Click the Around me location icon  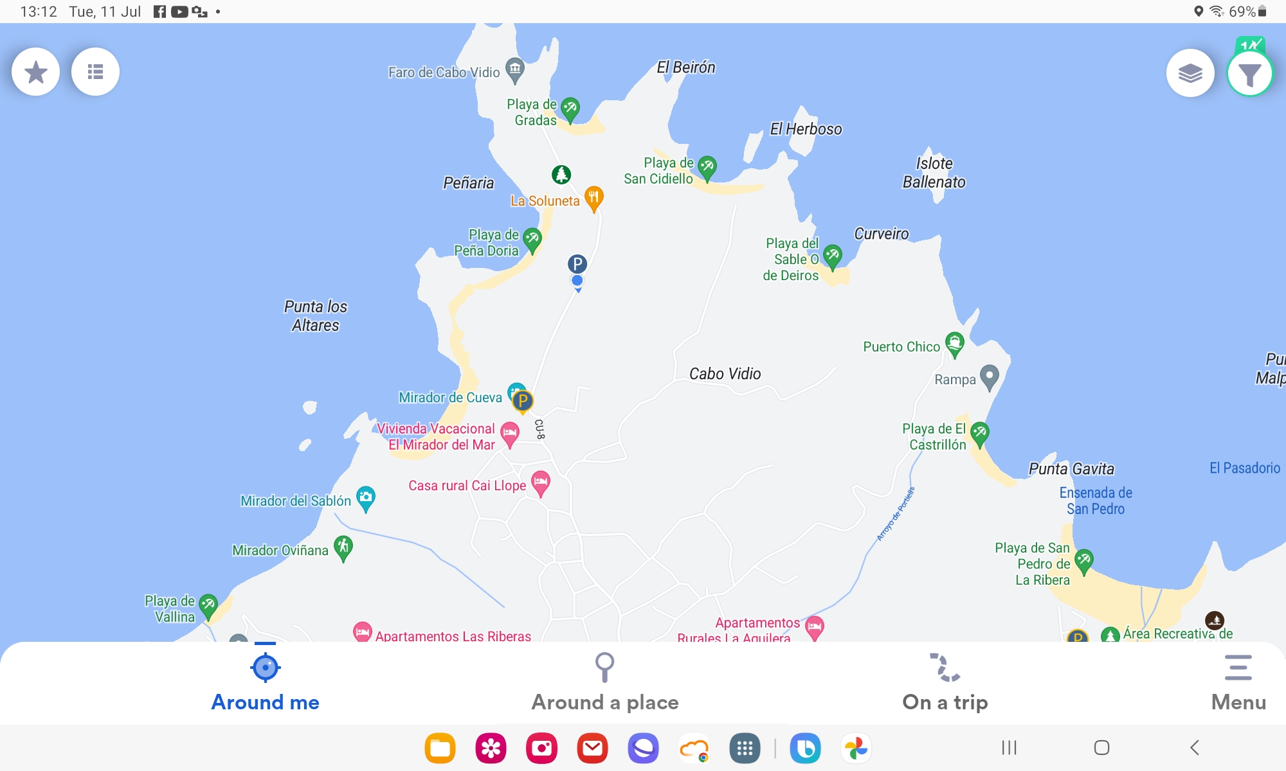(x=266, y=664)
